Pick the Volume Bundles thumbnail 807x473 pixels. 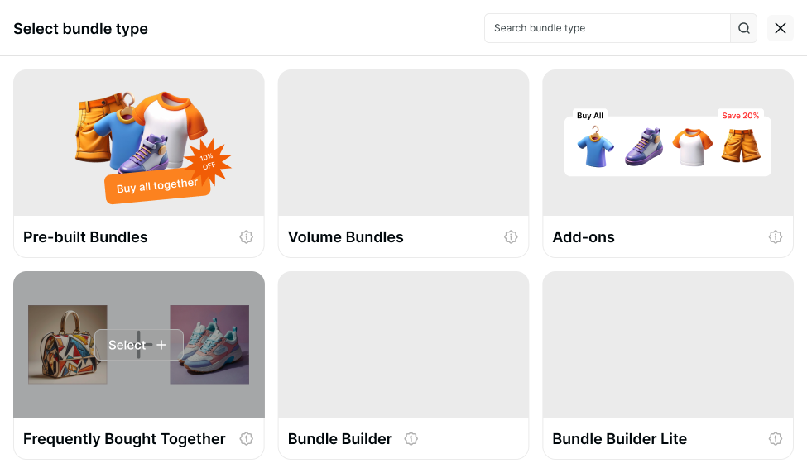tap(403, 142)
